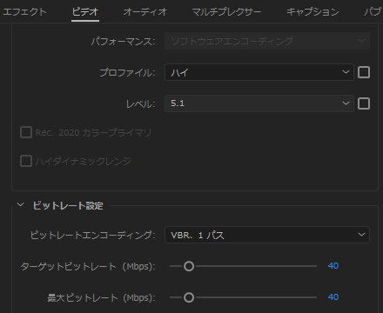383x313 pixels.
Task: Click the ターゲットビットレート slider handle
Action: (x=189, y=266)
